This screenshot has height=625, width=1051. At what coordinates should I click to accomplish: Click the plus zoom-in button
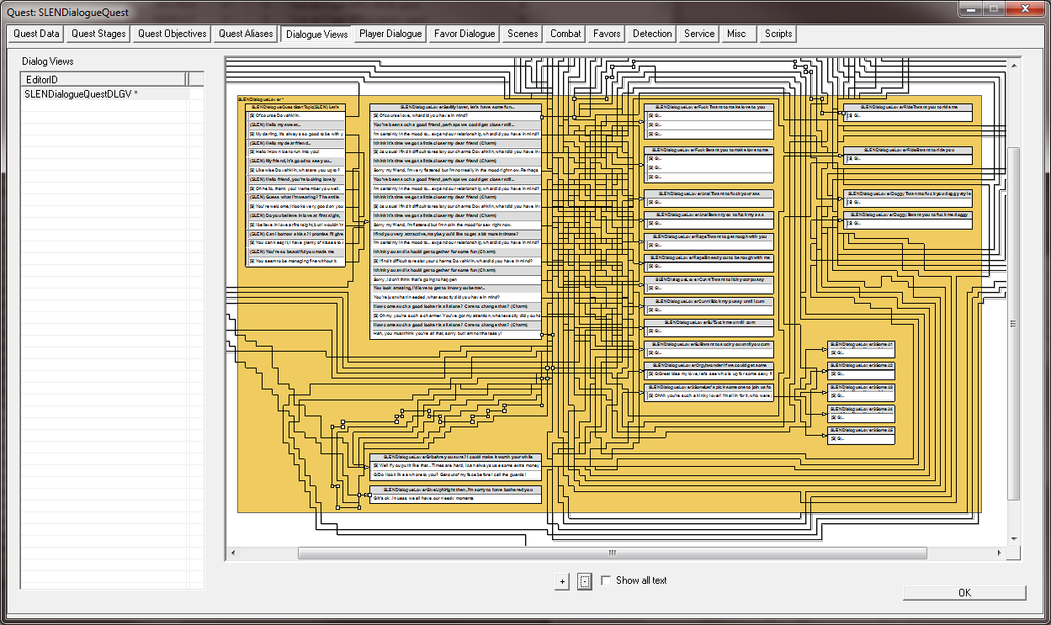click(562, 581)
